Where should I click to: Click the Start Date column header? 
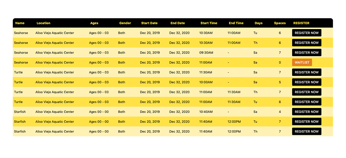[149, 23]
